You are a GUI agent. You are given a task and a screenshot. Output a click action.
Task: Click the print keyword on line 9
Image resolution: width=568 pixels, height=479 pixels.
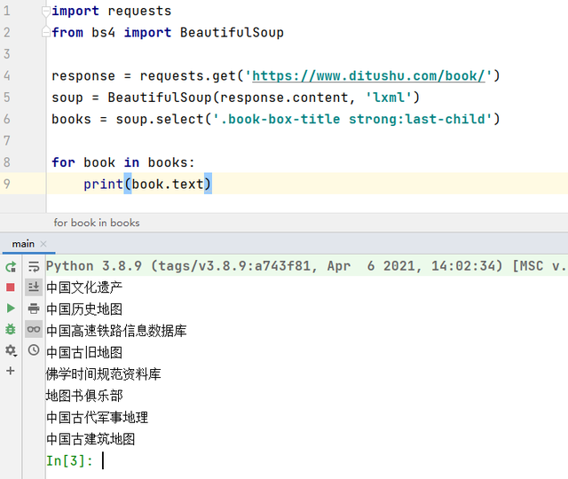pyautogui.click(x=103, y=185)
